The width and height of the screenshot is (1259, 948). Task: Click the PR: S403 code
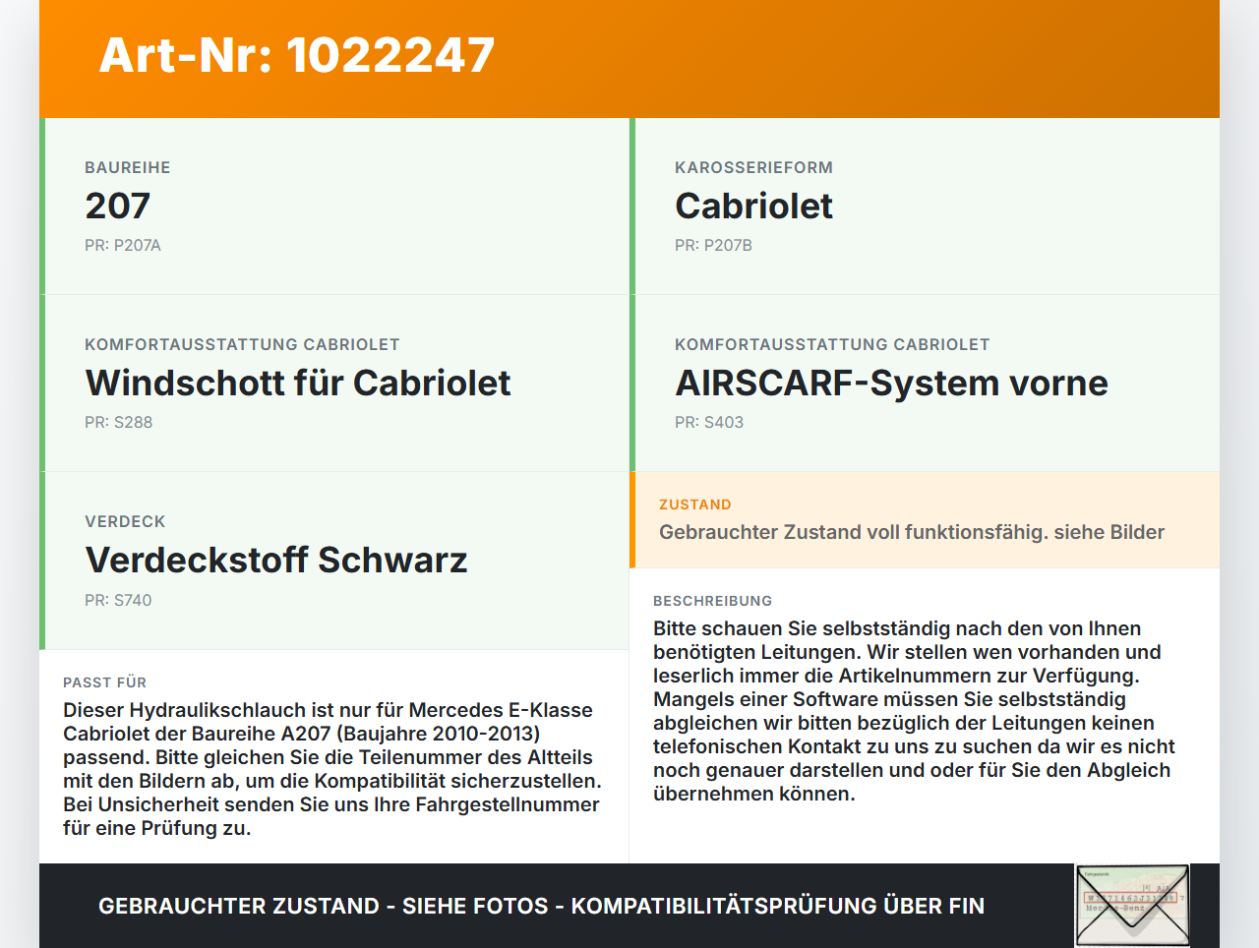coord(709,422)
